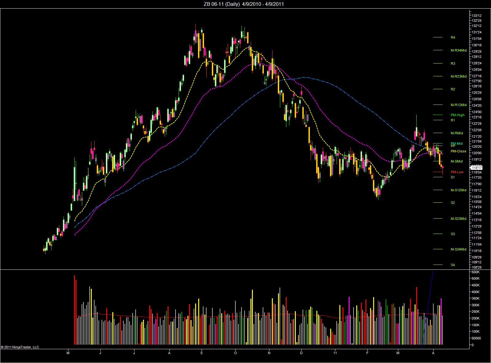Click the R4 pivot level label
Screen dimensions: 491x363
point(453,37)
